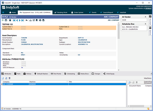Image resolution: width=153 pixels, height=111 pixels.
Task: Switch to the Parts tab
Action: coord(17,74)
